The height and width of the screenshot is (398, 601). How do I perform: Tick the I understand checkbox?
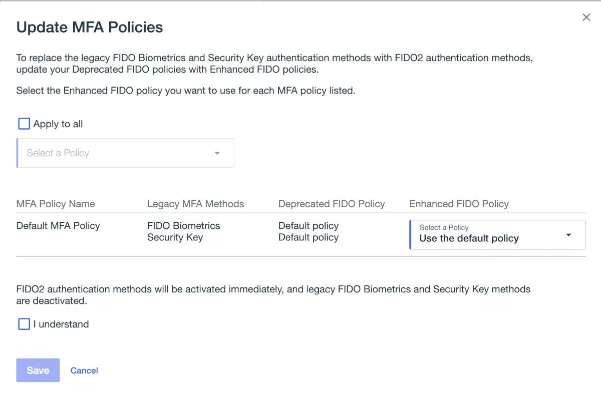[x=24, y=324]
